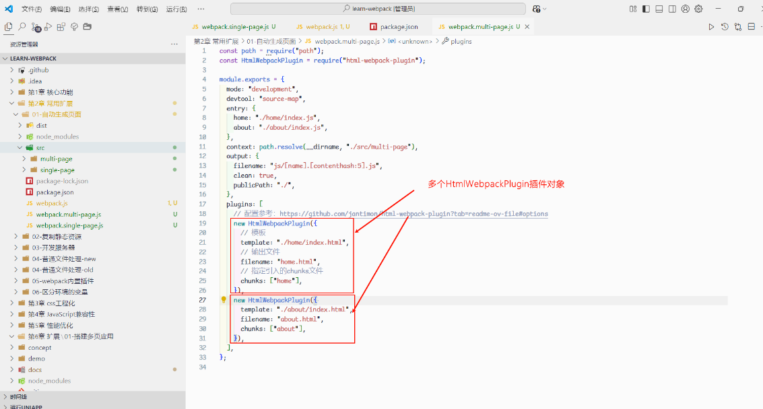
Task: Click the folders icon in activity bar
Action: pos(88,27)
